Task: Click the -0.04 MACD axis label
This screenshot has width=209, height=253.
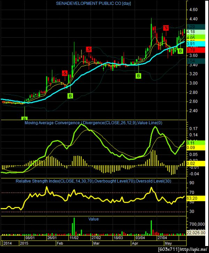Action: click(194, 174)
